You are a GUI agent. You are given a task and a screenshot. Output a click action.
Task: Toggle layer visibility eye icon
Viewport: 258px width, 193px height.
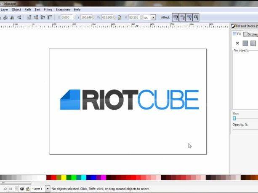22,188
